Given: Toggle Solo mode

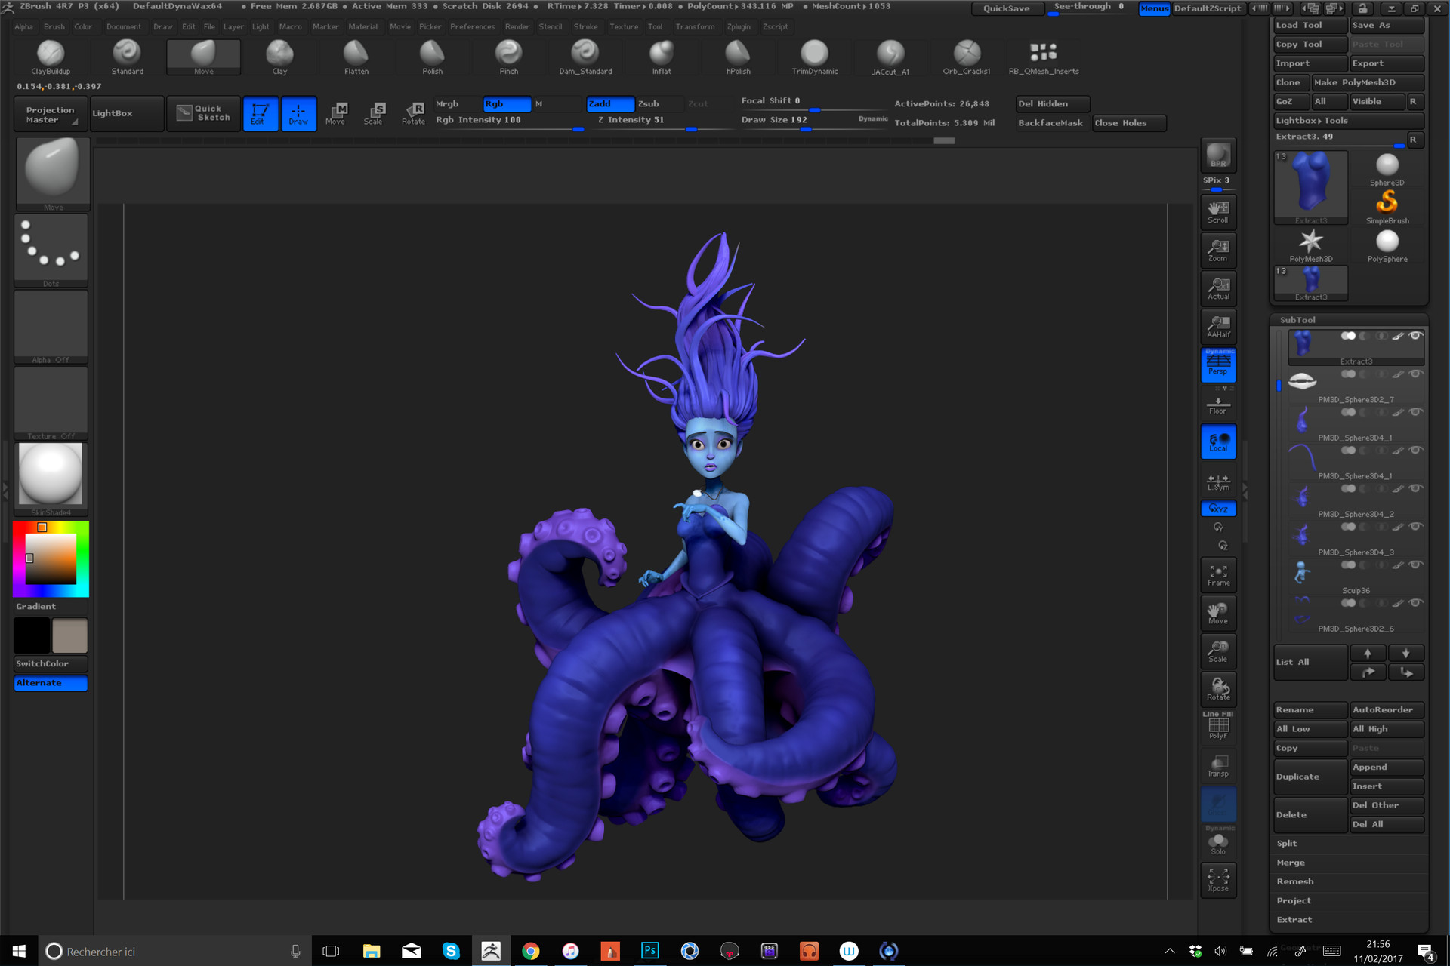Looking at the screenshot, I should click(1218, 844).
